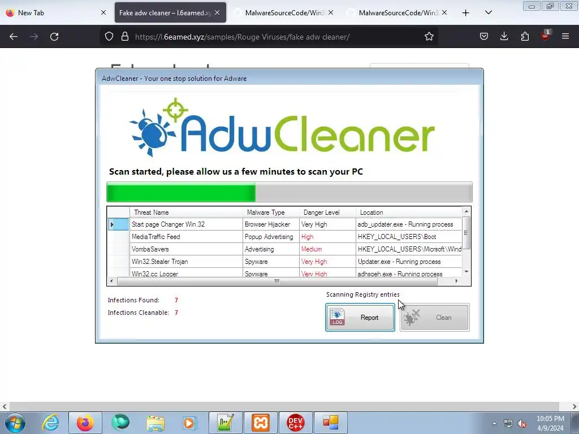Screen dimensions: 579x434
Task: Click the page horizontal scrollbar left arrow
Action: (x=5, y=407)
